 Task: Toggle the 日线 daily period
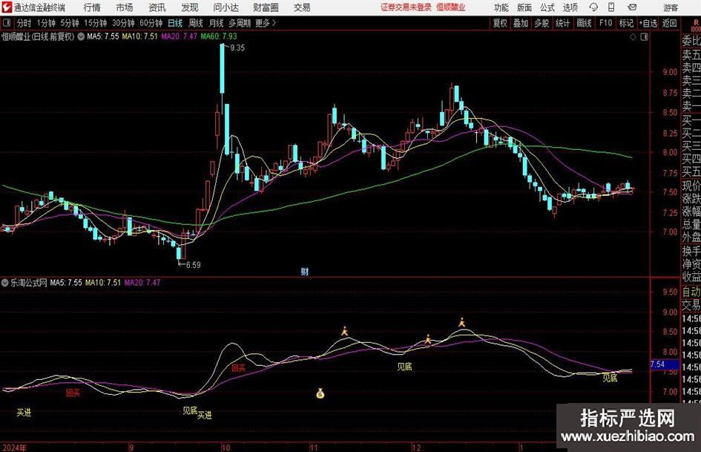tap(175, 23)
